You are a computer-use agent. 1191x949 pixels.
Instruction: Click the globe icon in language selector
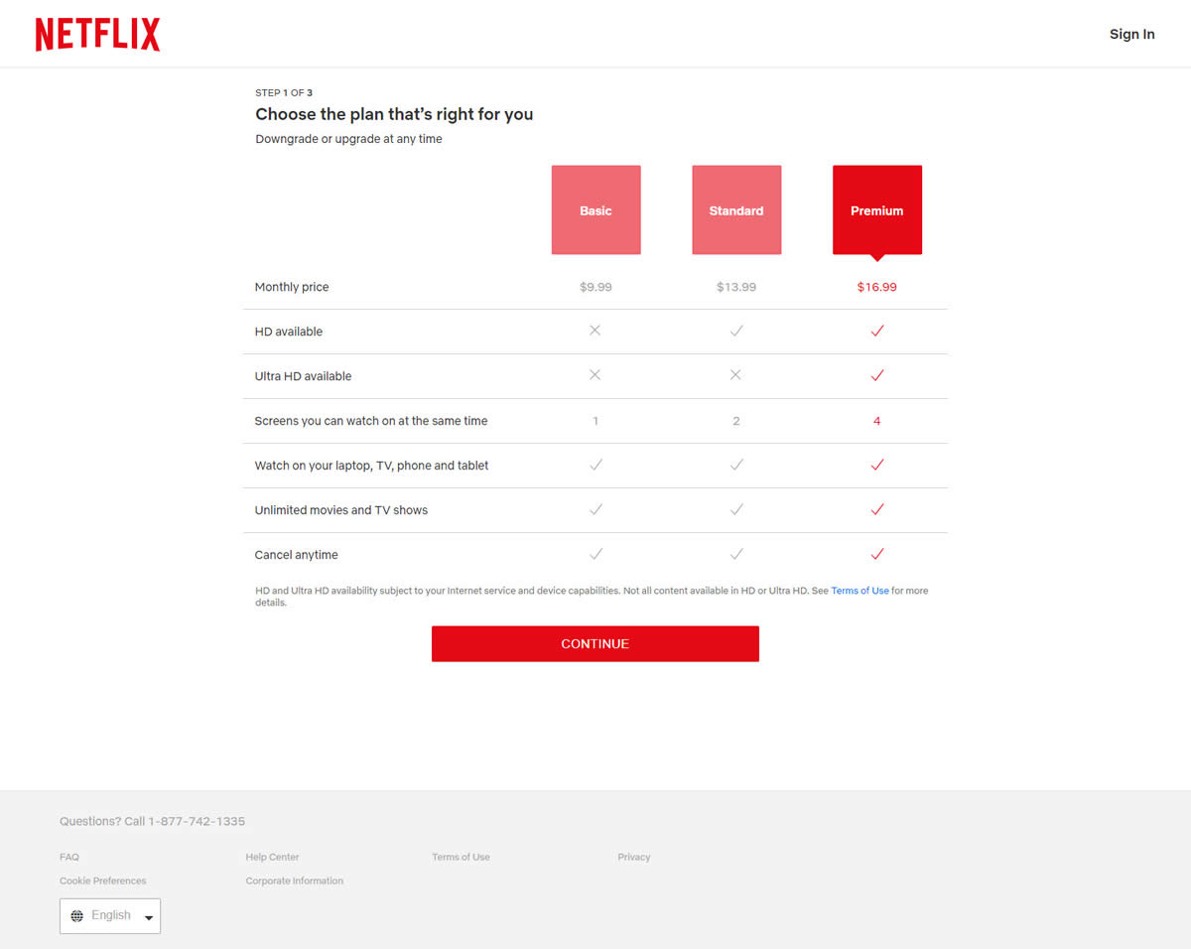click(x=77, y=916)
